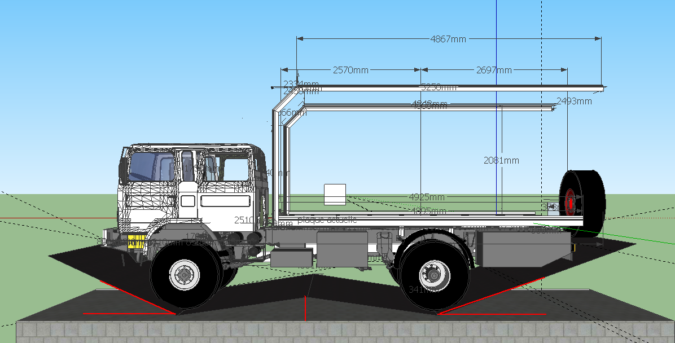
Task: Click the 'plaque actuelle' text label
Action: (x=327, y=220)
